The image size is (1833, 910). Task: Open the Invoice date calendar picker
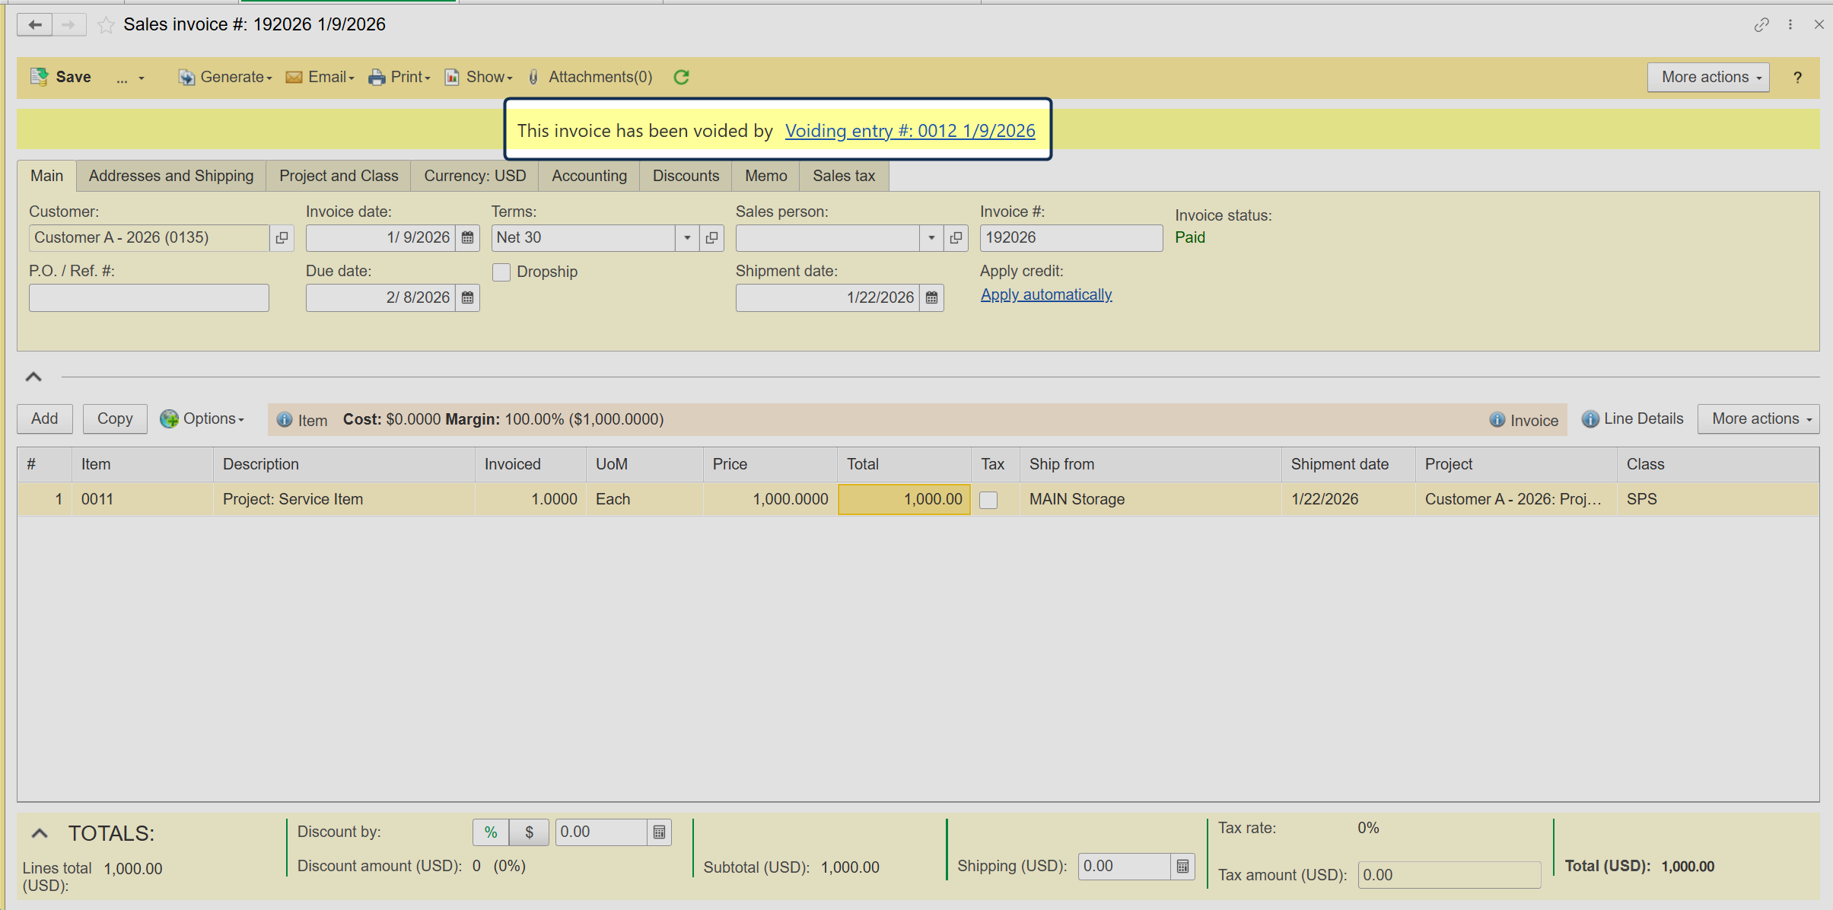tap(468, 237)
